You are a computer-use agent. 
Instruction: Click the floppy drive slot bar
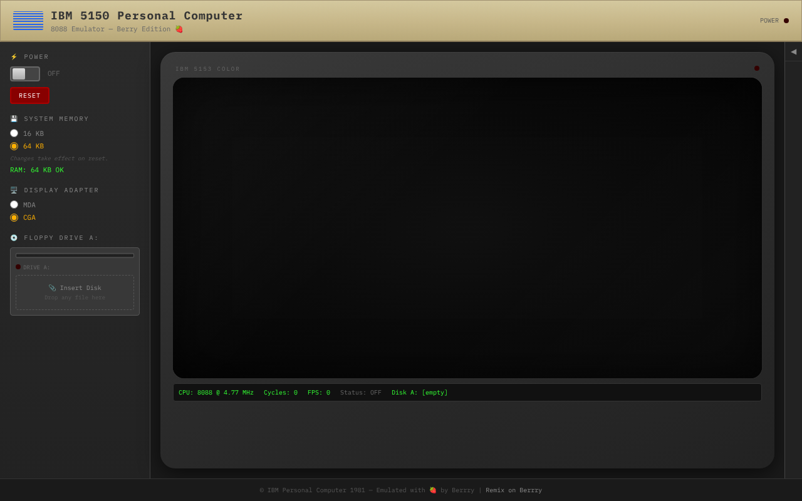coord(75,256)
